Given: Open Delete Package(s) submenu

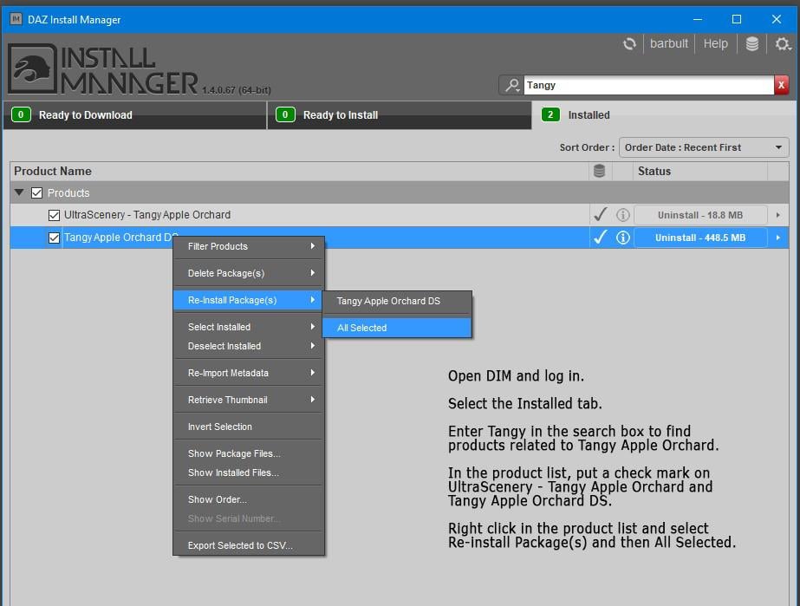Looking at the screenshot, I should (x=249, y=273).
